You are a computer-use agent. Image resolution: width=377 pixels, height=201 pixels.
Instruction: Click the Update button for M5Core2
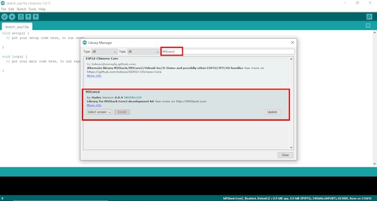(272, 112)
